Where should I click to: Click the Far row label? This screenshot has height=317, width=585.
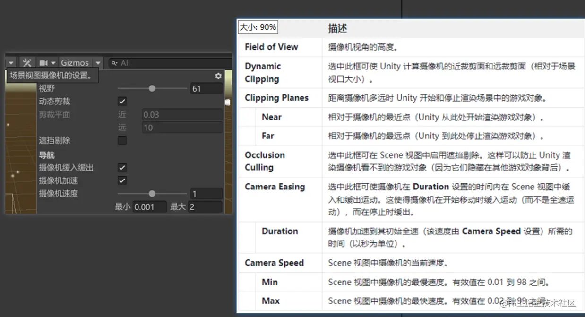(268, 136)
